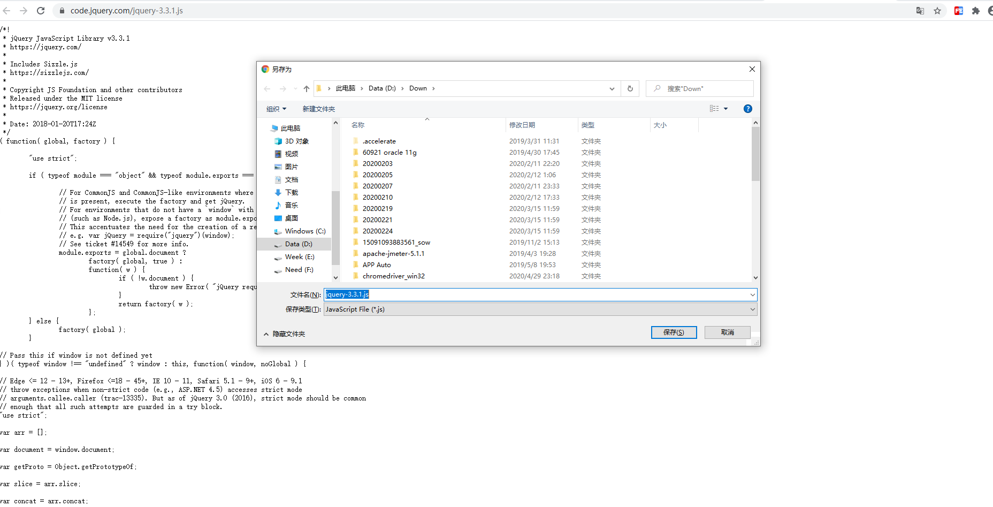Open the red extension icon in toolbar

click(x=959, y=11)
